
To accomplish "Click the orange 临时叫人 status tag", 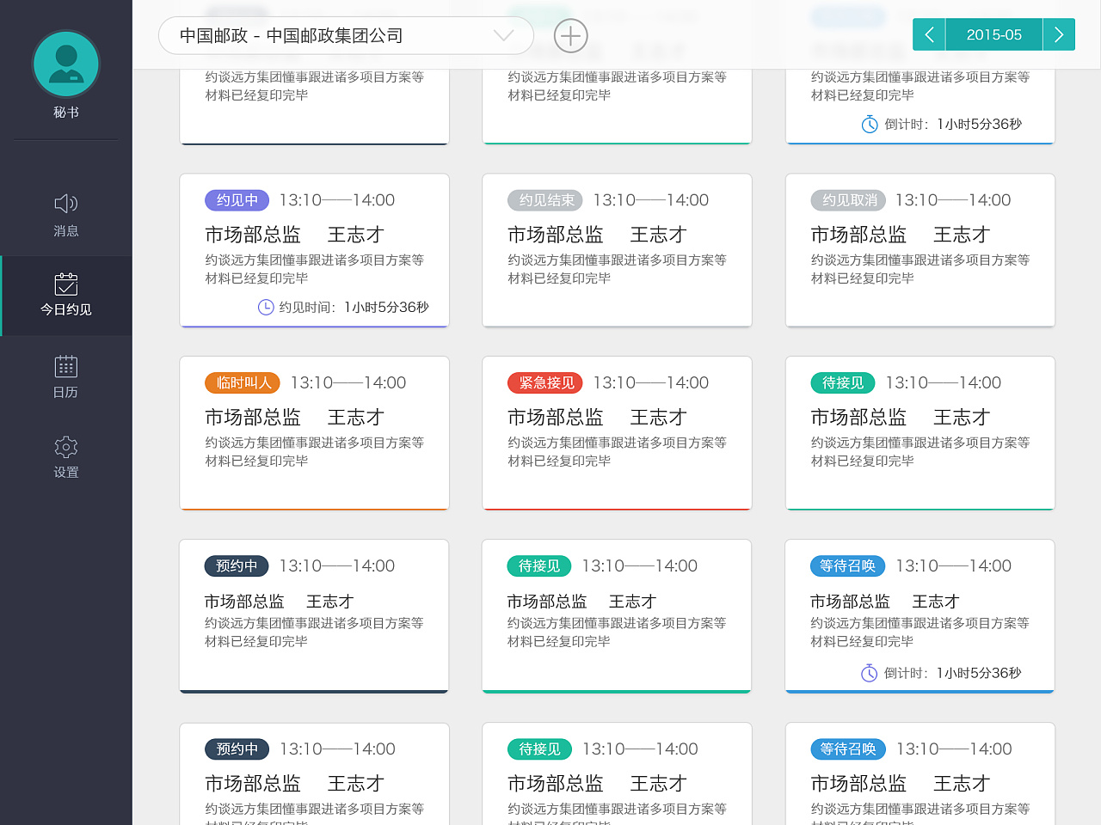I will pos(243,383).
